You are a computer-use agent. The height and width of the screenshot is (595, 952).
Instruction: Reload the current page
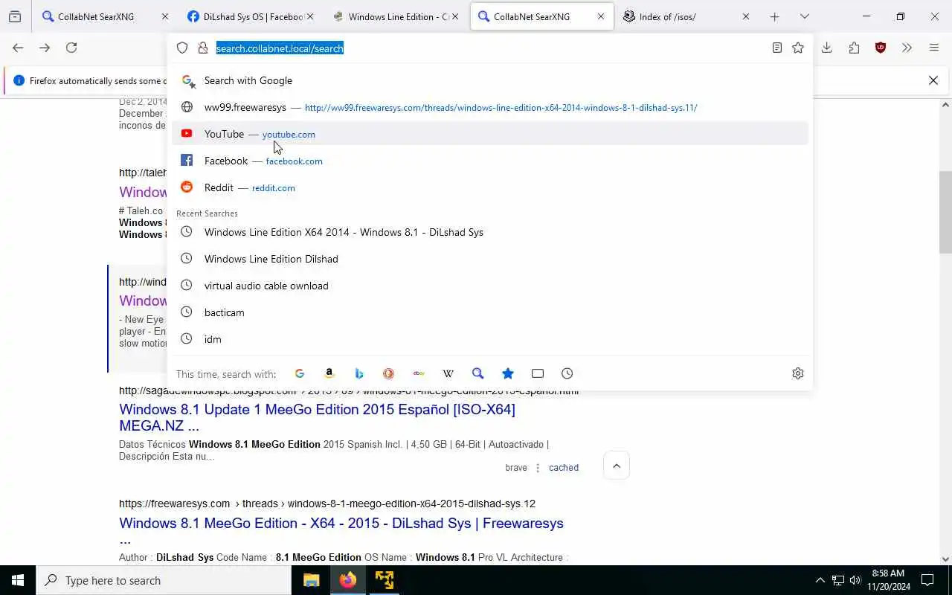(x=71, y=48)
